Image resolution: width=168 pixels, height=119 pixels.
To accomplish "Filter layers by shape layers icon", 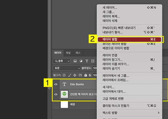I will 93,61.
